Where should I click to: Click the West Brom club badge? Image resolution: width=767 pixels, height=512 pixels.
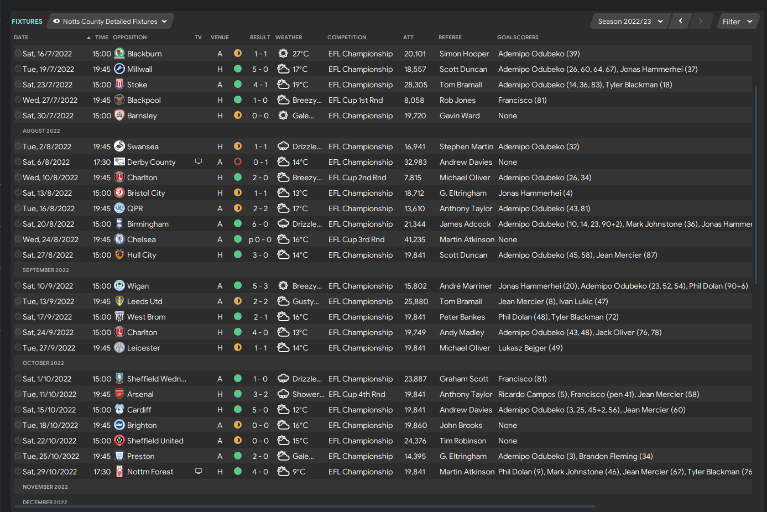[119, 317]
